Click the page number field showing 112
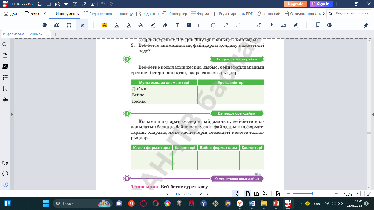 tap(178, 194)
